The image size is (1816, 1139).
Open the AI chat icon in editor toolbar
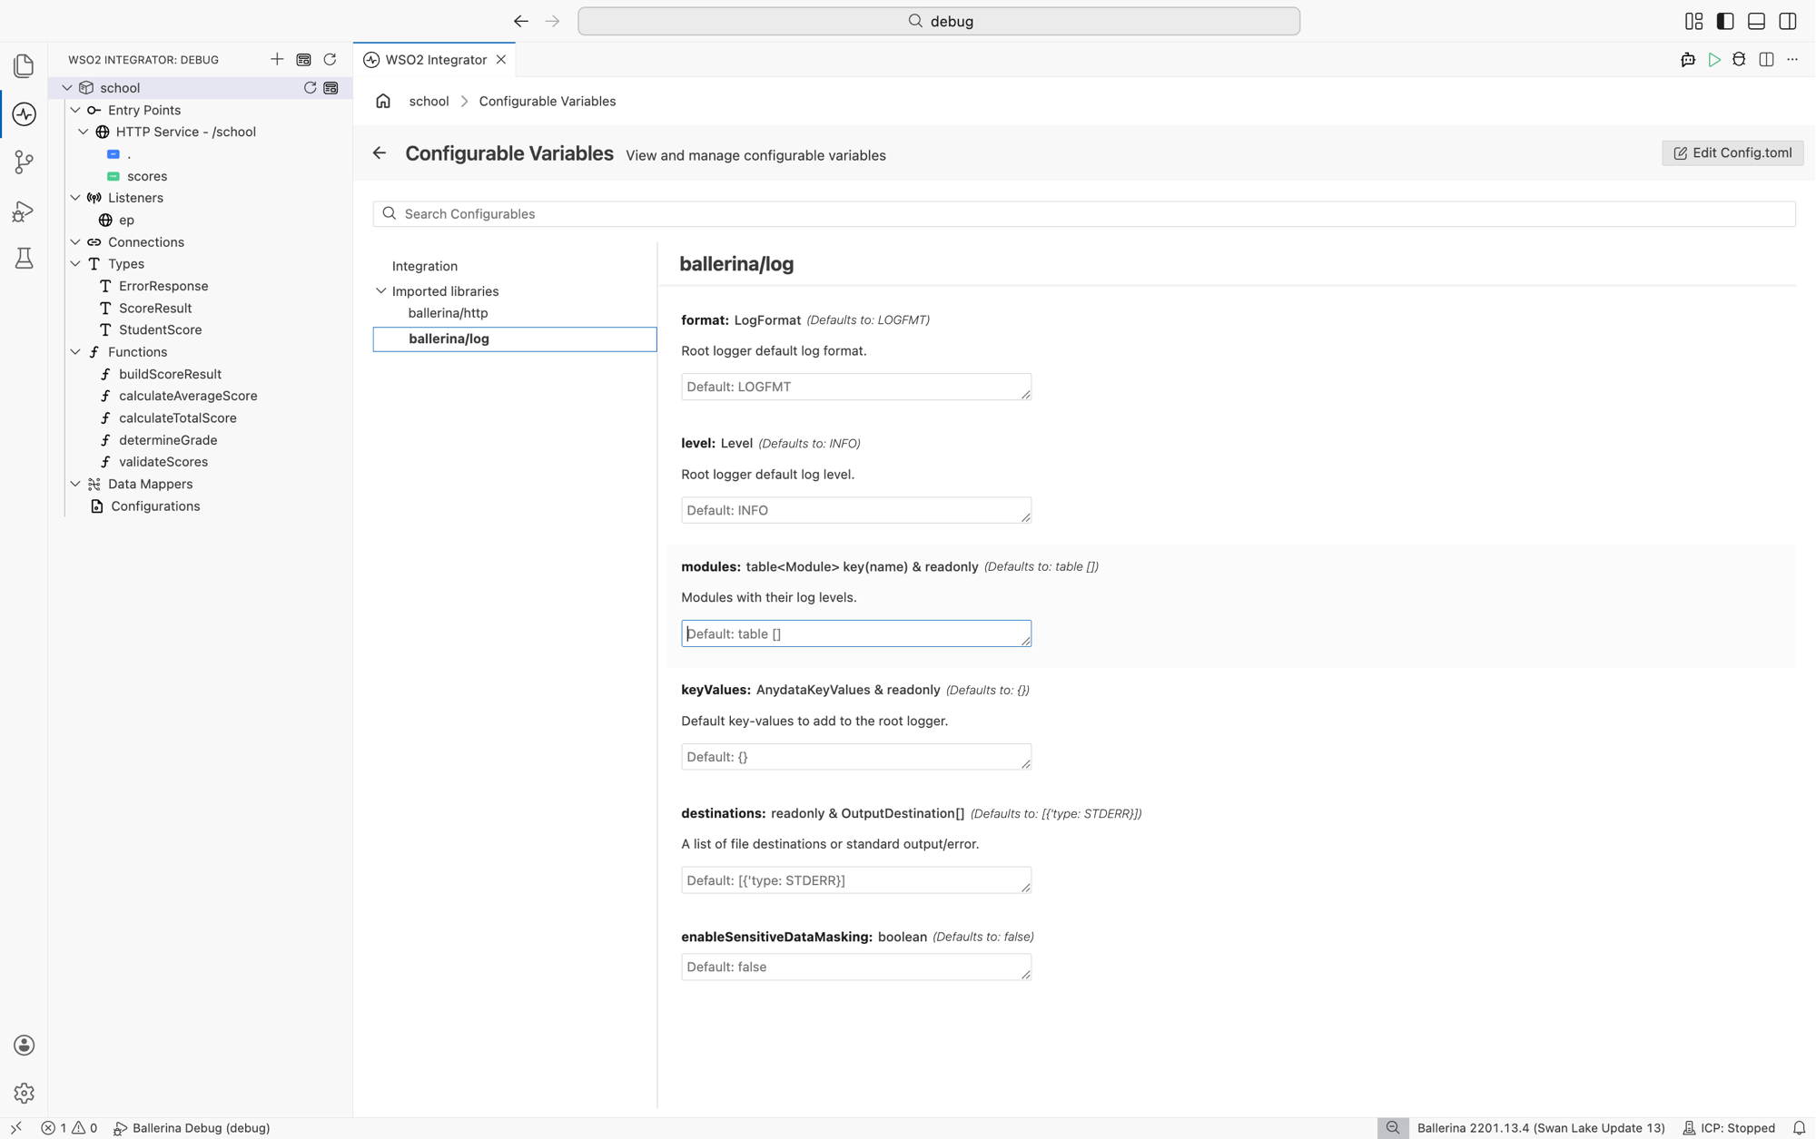[1688, 60]
